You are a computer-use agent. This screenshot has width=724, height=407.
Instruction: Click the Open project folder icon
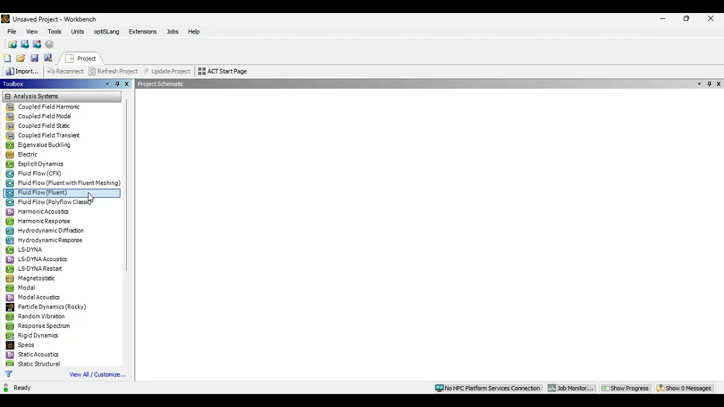(x=21, y=58)
